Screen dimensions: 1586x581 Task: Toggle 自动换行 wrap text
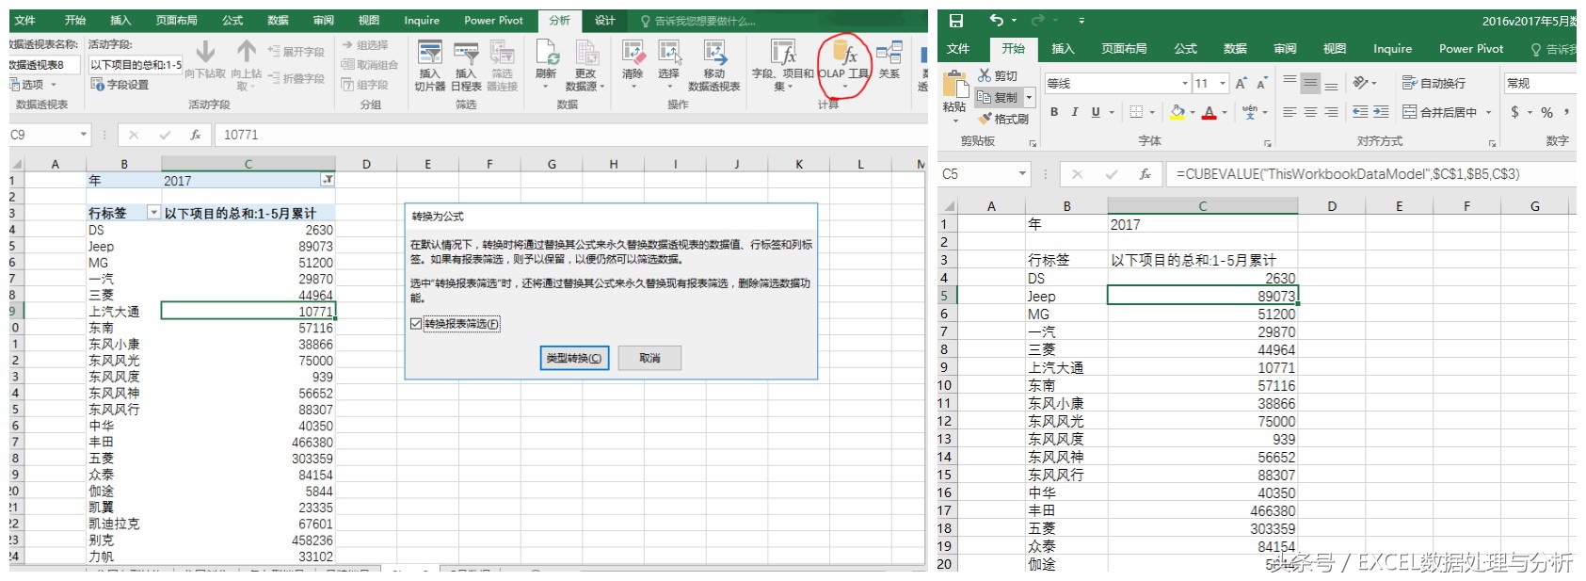tap(1434, 83)
